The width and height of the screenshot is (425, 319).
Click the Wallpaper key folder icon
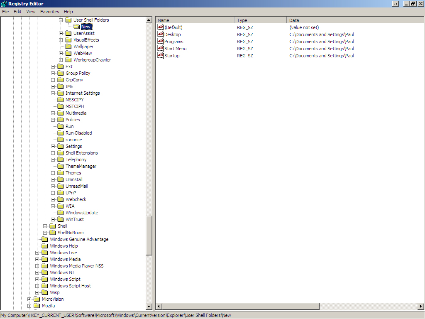[x=68, y=47]
